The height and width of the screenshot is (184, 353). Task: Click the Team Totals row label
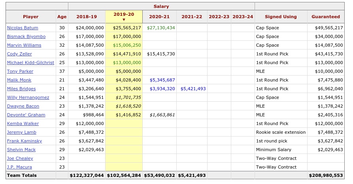click(22, 175)
